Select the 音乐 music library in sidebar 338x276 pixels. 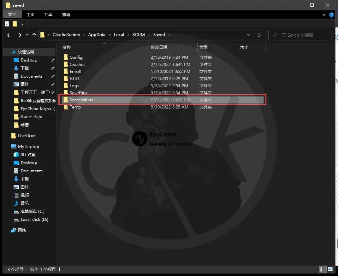click(24, 203)
